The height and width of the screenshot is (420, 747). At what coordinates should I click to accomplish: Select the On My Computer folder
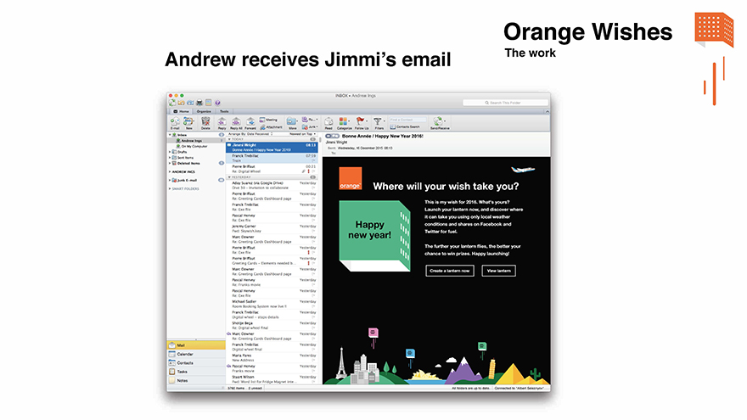pyautogui.click(x=195, y=146)
